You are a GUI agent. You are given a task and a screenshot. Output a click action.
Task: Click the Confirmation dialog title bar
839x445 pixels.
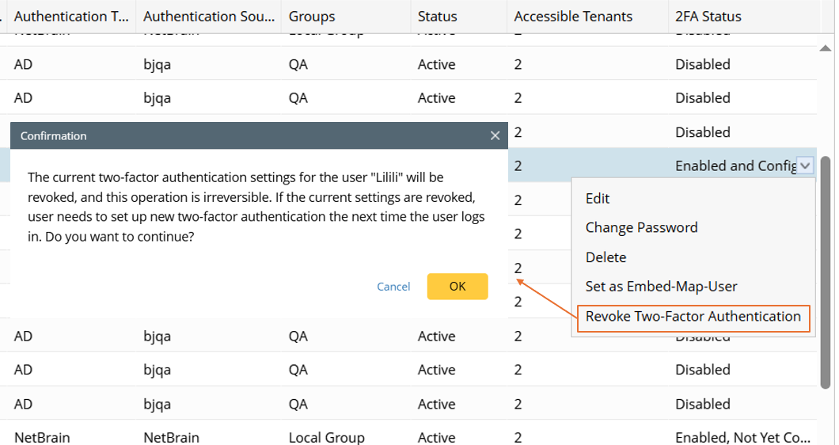click(x=237, y=136)
